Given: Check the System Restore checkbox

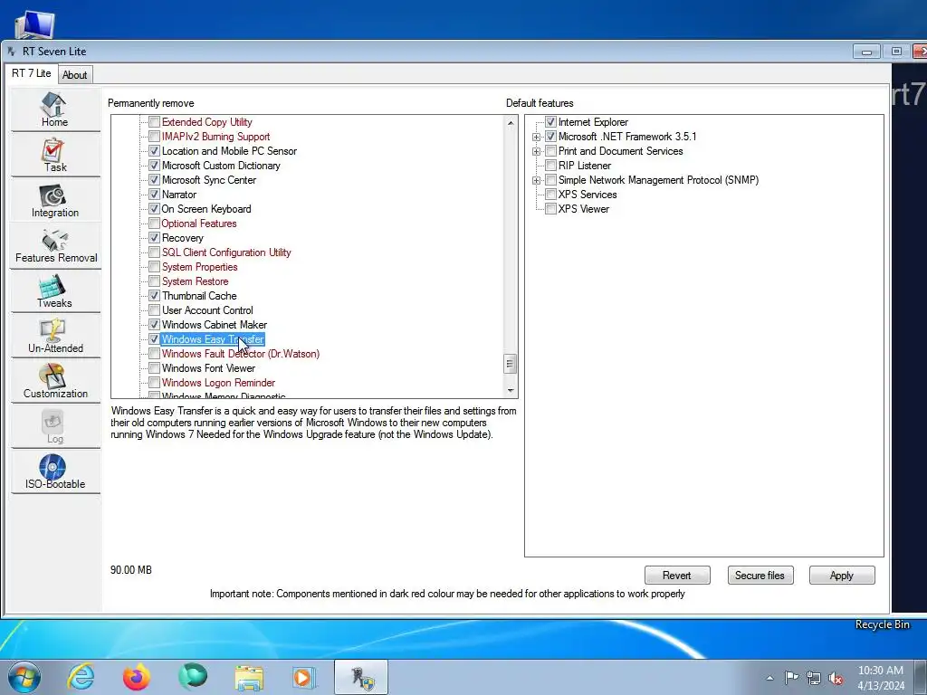Looking at the screenshot, I should pos(154,281).
